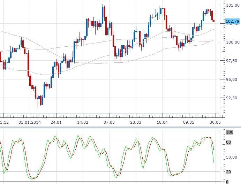Viewport: 241px width, 184px height.
Task: Click the last red candlestick on chart
Action: (x=214, y=21)
